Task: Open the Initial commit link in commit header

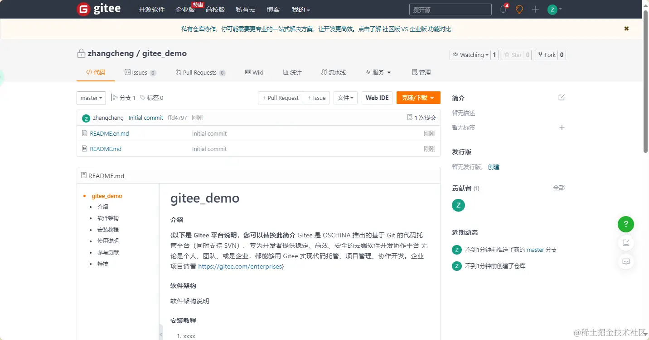Action: click(x=146, y=118)
